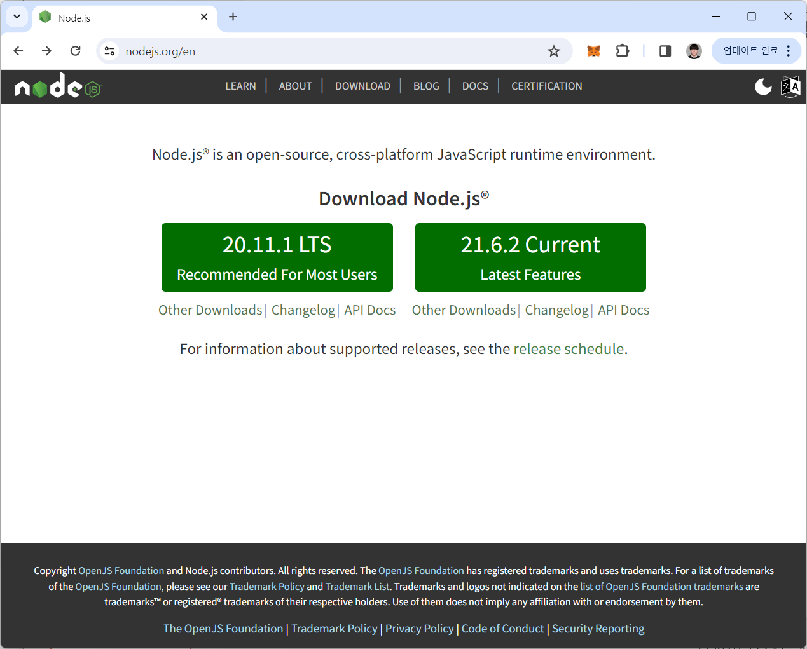This screenshot has height=649, width=807.
Task: Click the Node.js logo in header
Action: [x=59, y=86]
